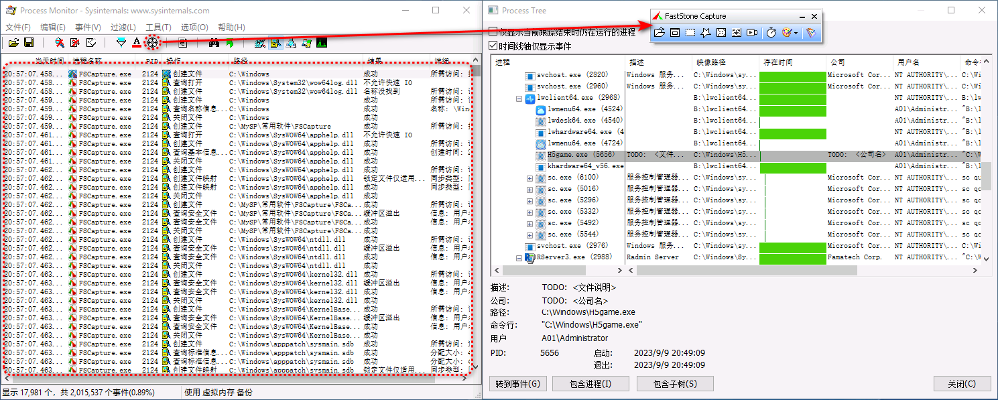This screenshot has height=400, width=998.
Task: Click the event list vertical scrollbar thumb
Action: (476, 71)
